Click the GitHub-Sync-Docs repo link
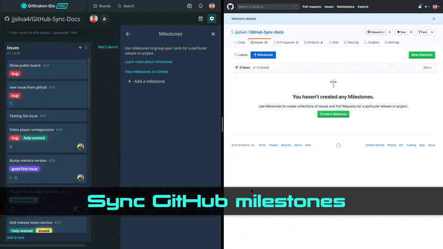The image size is (443, 249). [x=266, y=32]
